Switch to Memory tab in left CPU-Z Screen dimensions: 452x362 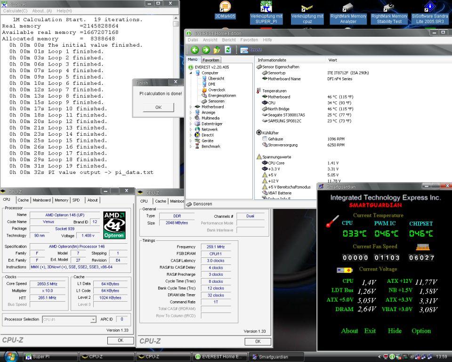[x=61, y=200]
